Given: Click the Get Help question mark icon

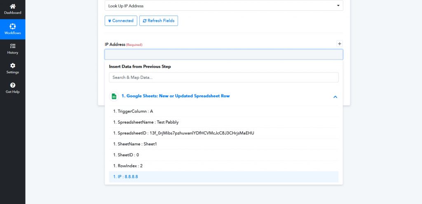Looking at the screenshot, I should [12, 85].
